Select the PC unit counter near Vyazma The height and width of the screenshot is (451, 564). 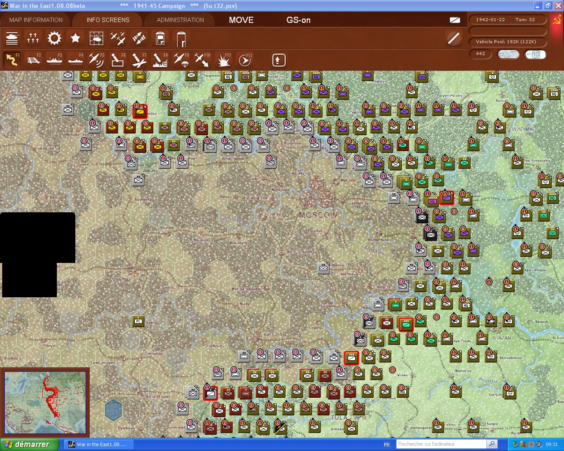pos(139,321)
